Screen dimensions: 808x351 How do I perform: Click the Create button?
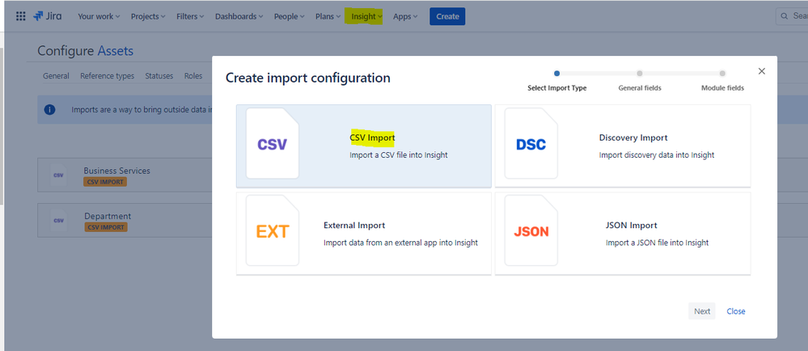point(447,16)
